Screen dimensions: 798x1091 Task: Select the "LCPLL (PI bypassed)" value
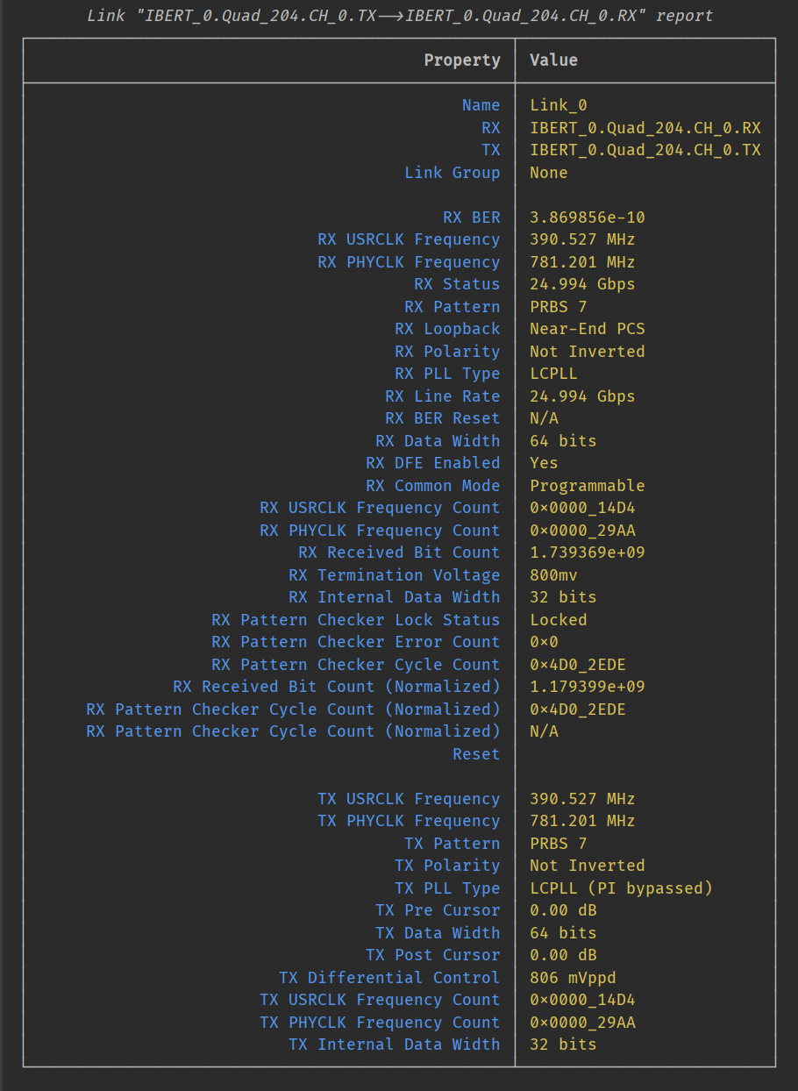tap(621, 888)
